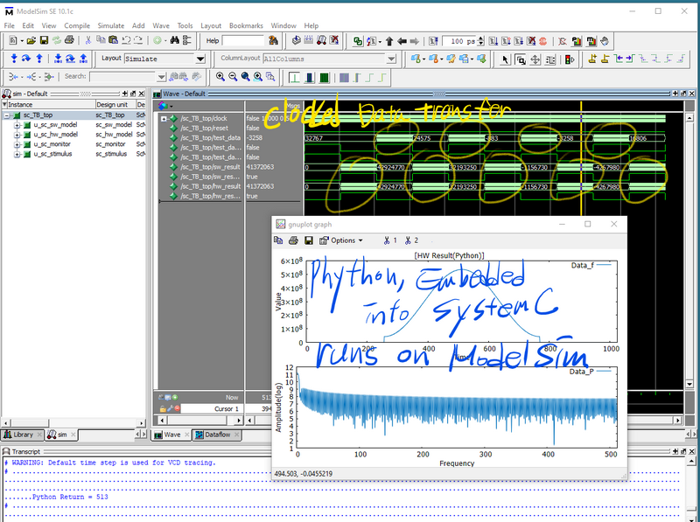Jump to next transition with blue right arrow
This screenshot has width=700, height=522.
pos(630,59)
